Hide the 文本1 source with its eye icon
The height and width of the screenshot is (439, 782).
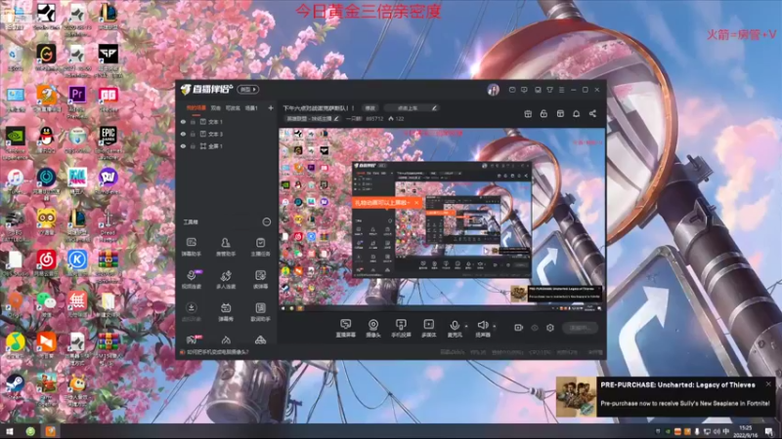point(183,122)
